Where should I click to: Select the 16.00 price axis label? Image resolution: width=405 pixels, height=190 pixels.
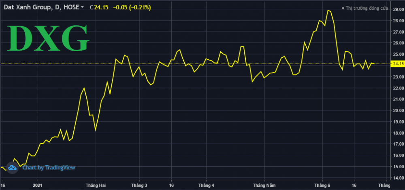click(x=398, y=156)
